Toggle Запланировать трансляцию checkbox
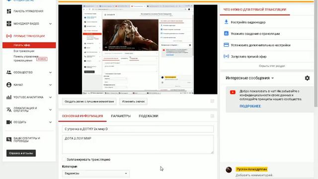 click(64, 159)
